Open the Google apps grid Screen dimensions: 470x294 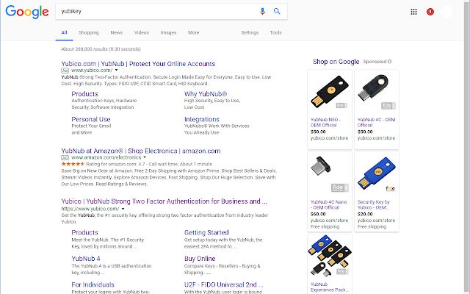point(413,12)
